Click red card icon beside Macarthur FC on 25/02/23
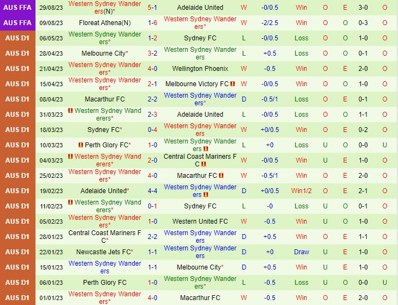This screenshot has height=305, width=398. [221, 175]
